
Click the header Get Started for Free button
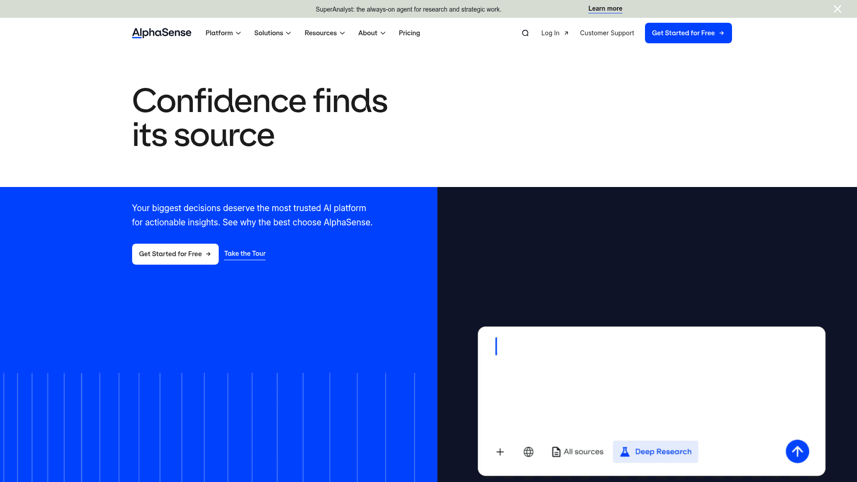click(688, 33)
